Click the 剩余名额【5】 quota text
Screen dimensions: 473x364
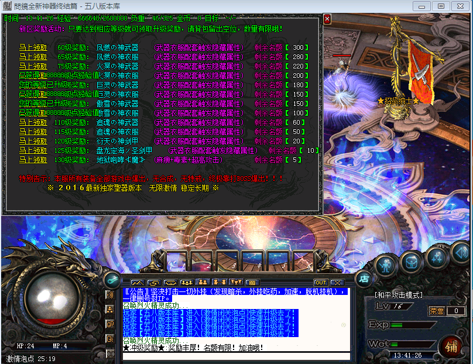tap(278, 160)
